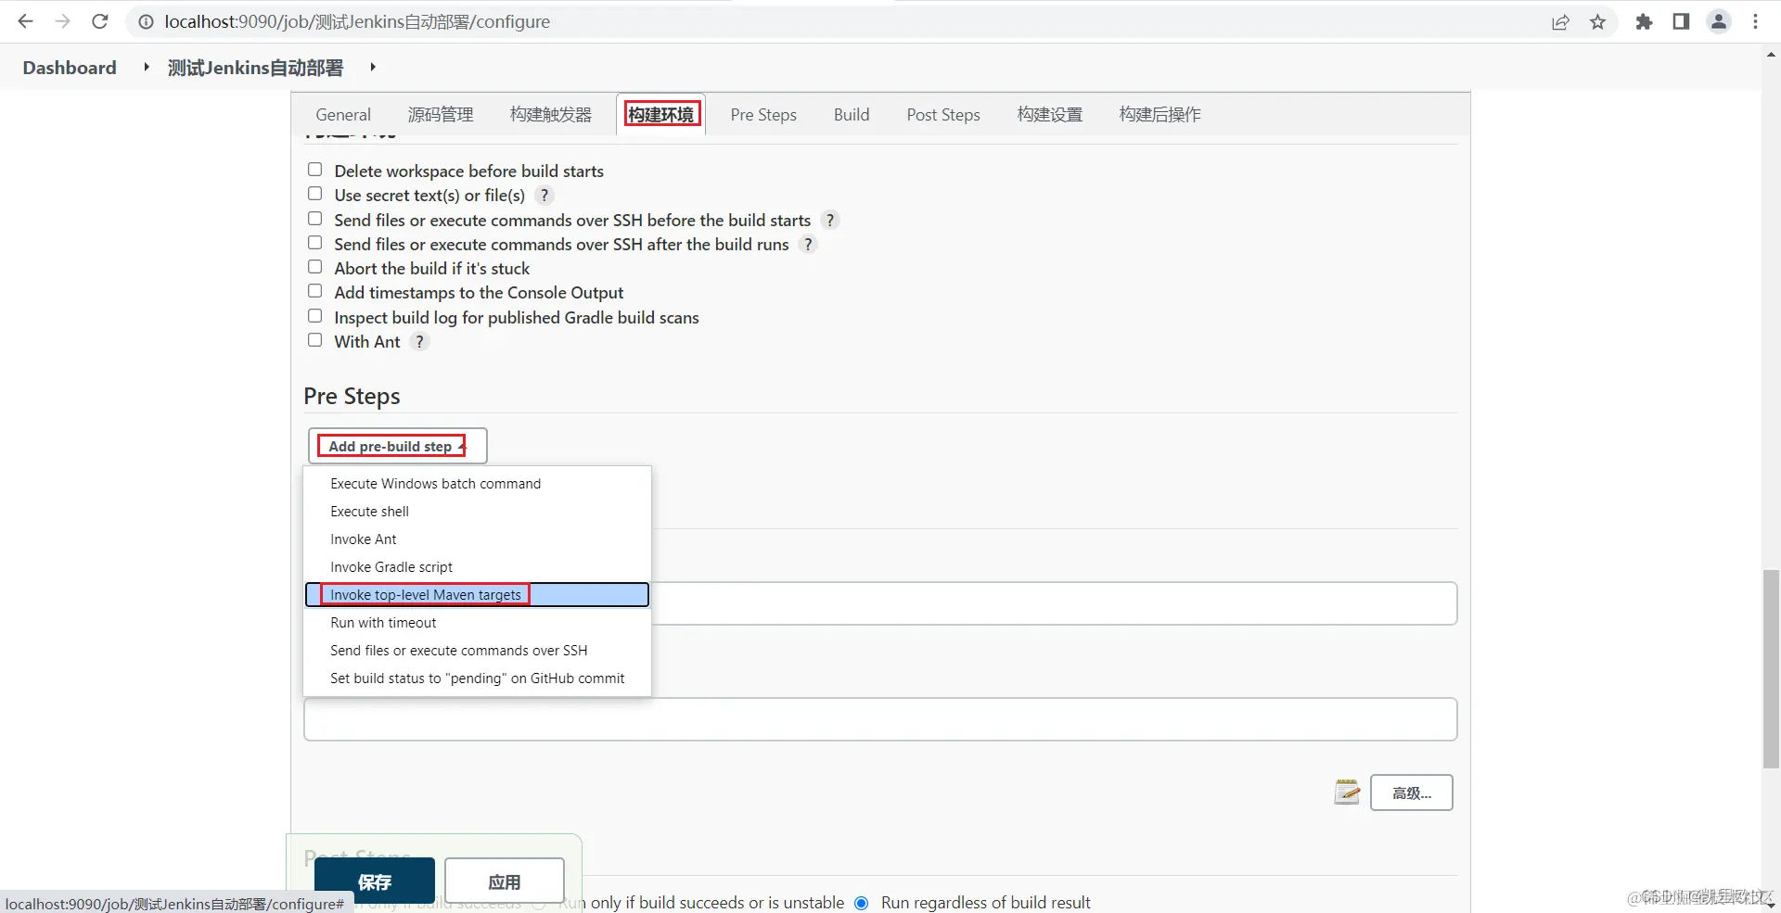Focus the upper text field beside dropdown menu
1781x913 pixels.
click(1054, 603)
